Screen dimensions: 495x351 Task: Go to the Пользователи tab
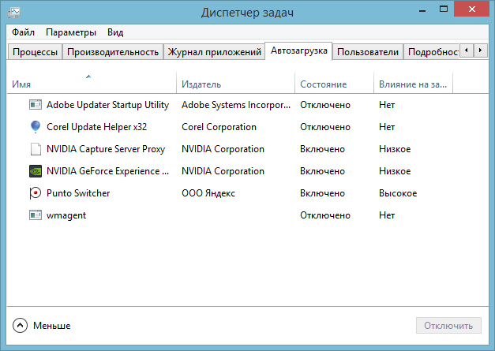click(367, 52)
